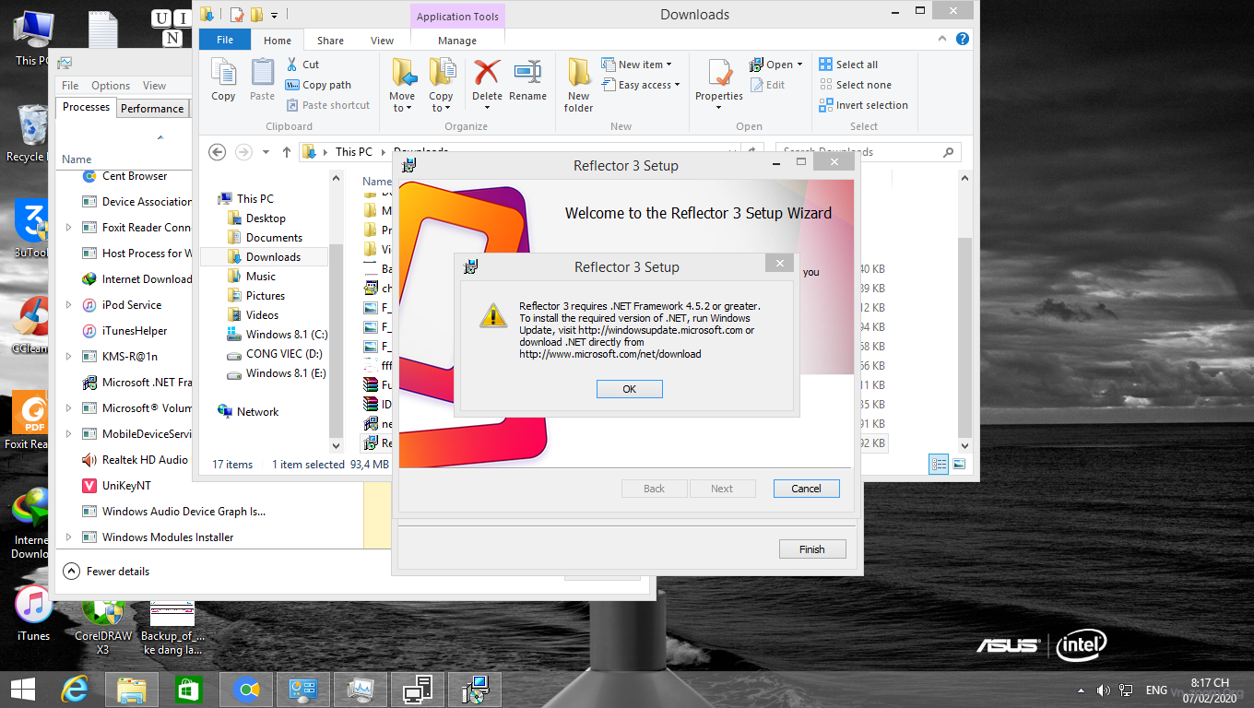Click Copy icon in Explorer ribbon
This screenshot has width=1254, height=708.
point(223,79)
